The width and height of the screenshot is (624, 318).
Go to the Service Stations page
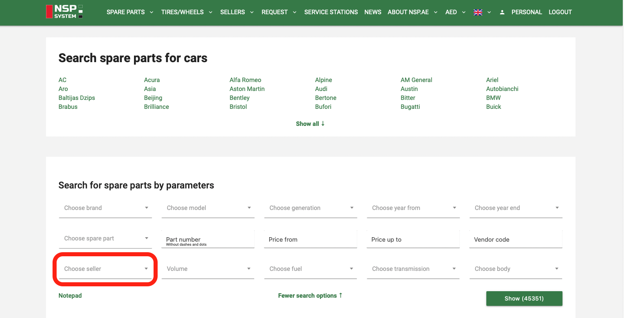331,12
